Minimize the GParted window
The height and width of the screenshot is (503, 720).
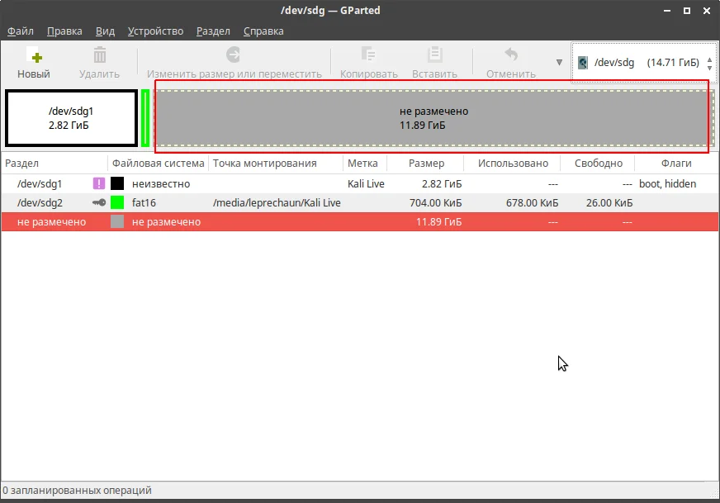[x=667, y=11]
